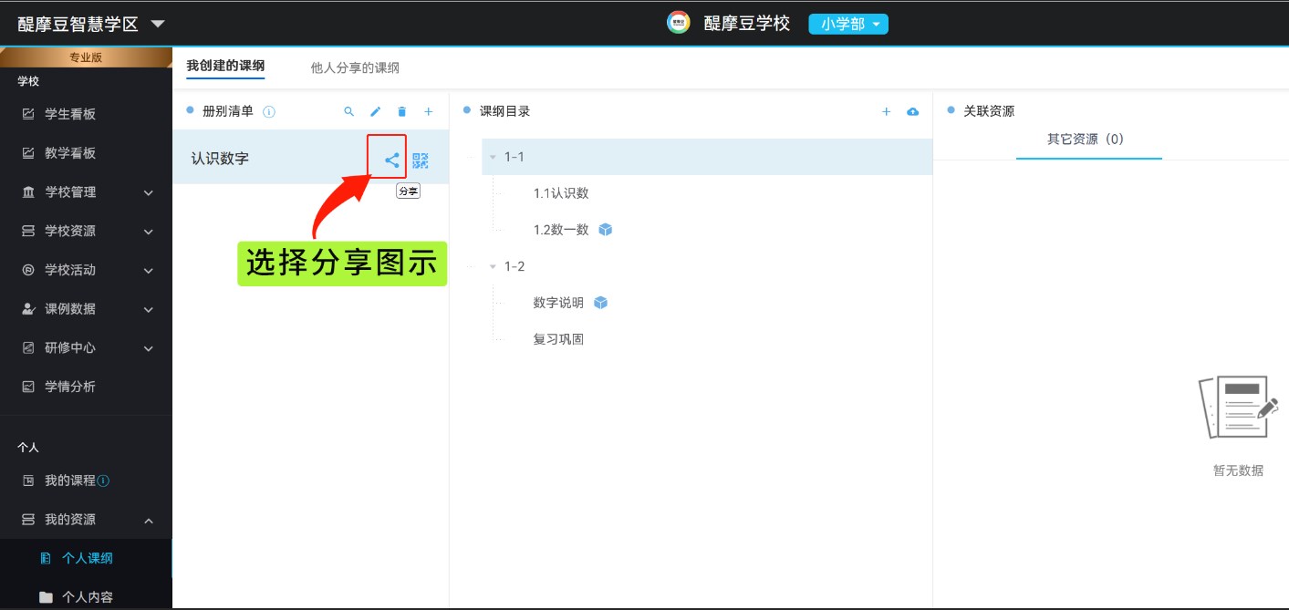
Task: Click the blue cube icon beside 1.2数一数
Action: tap(605, 230)
